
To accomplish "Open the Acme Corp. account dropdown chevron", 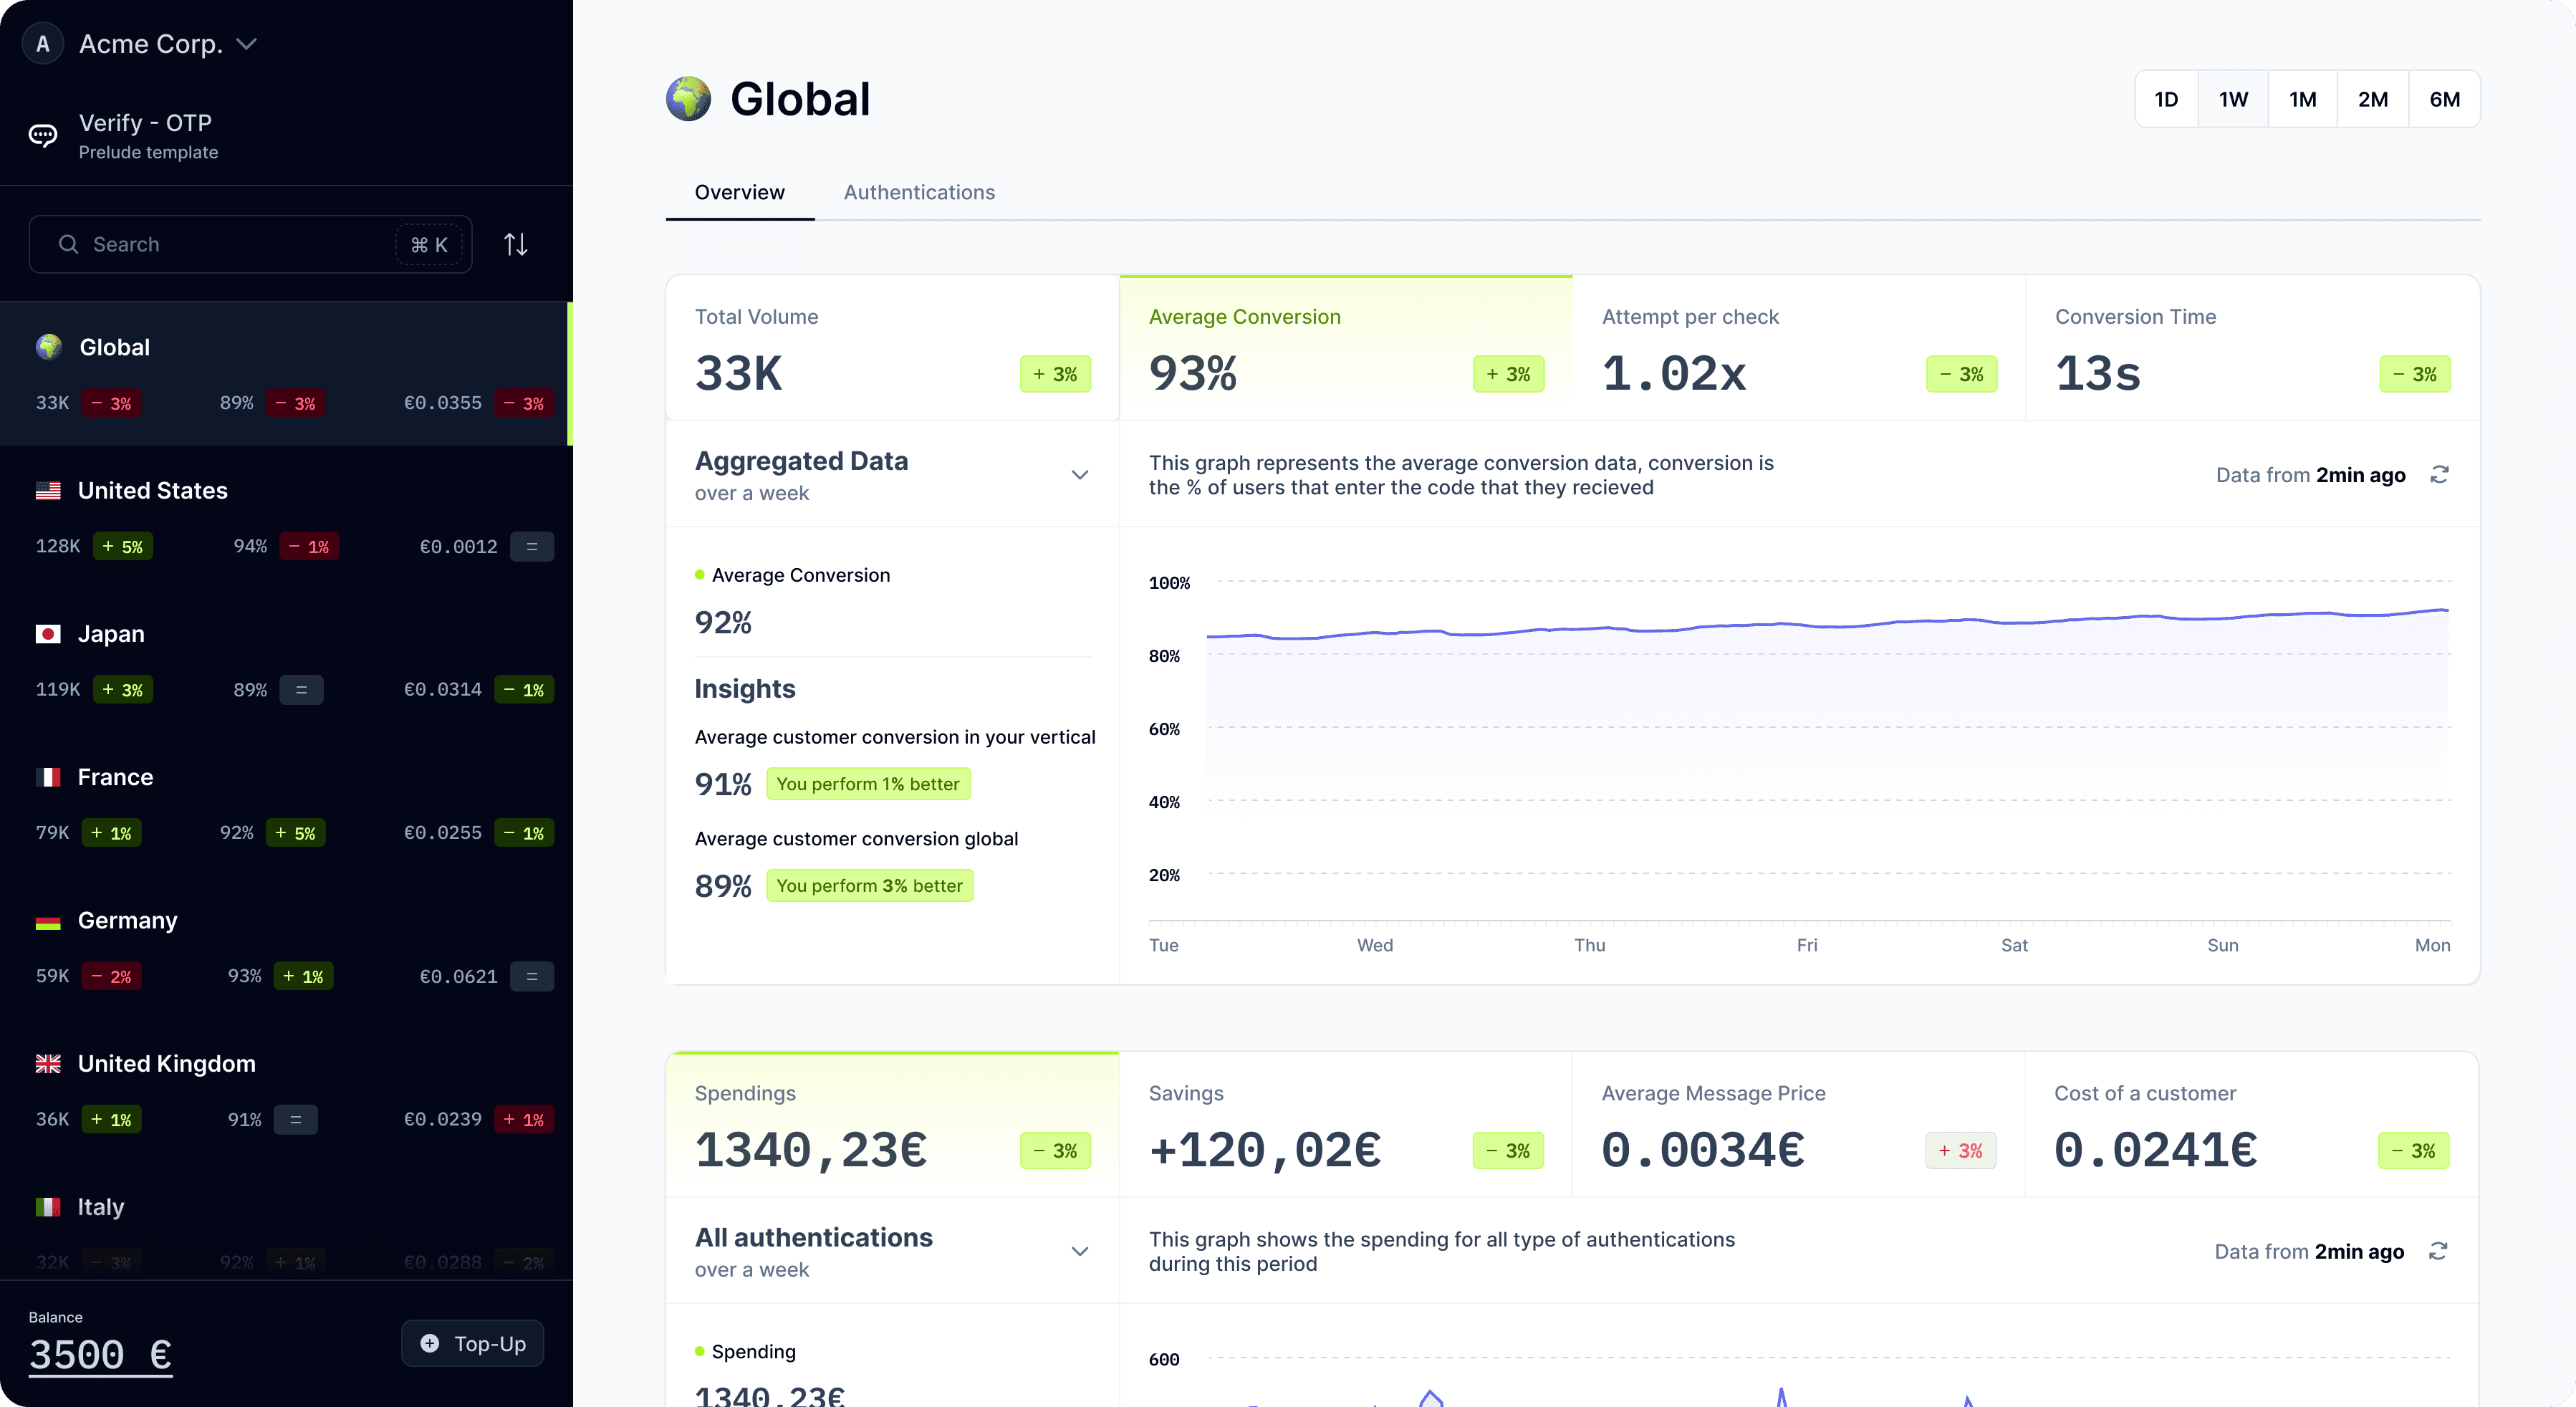I will click(x=247, y=44).
